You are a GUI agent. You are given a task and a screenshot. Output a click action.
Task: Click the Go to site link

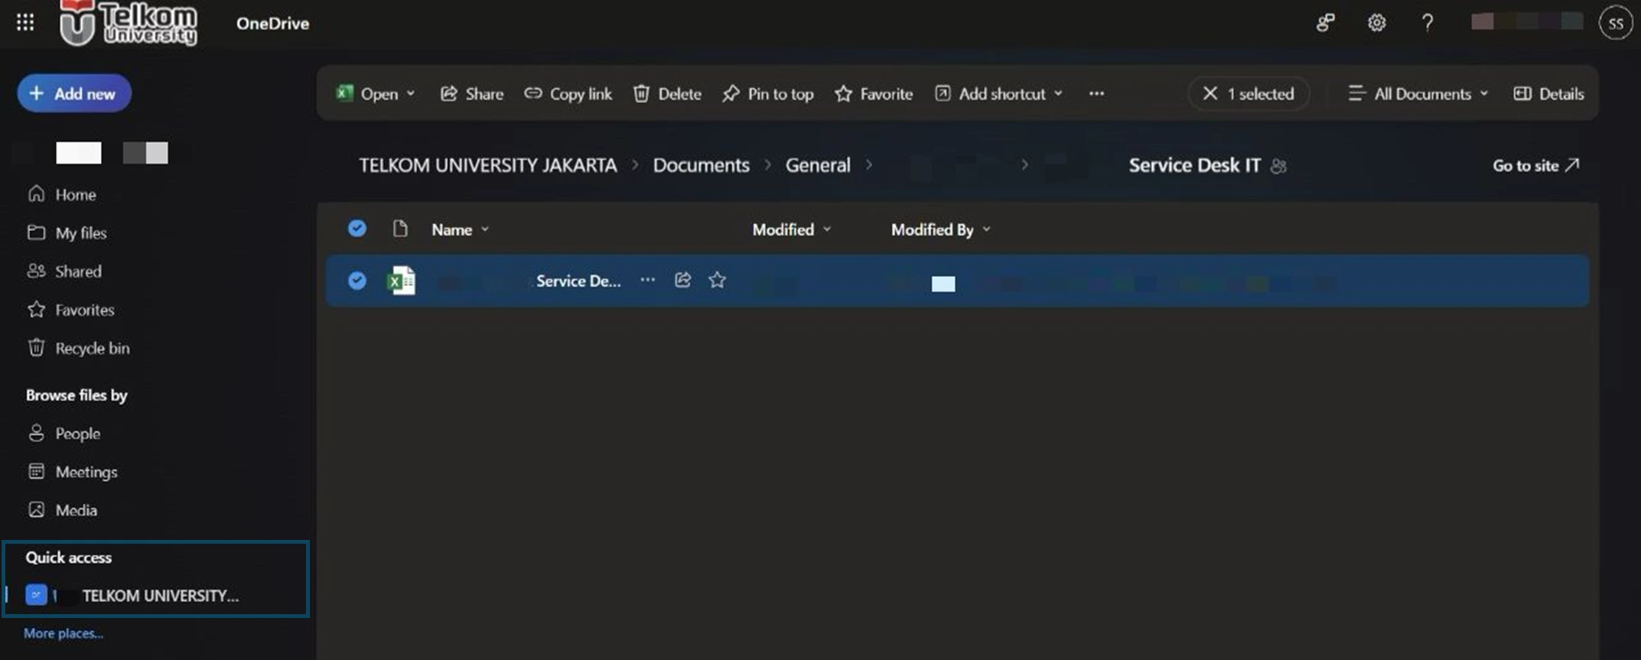pos(1535,165)
